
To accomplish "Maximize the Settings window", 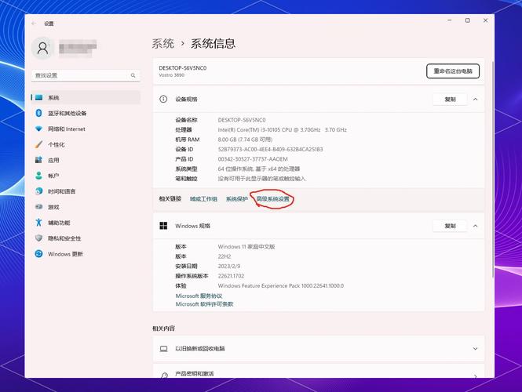I will [468, 20].
